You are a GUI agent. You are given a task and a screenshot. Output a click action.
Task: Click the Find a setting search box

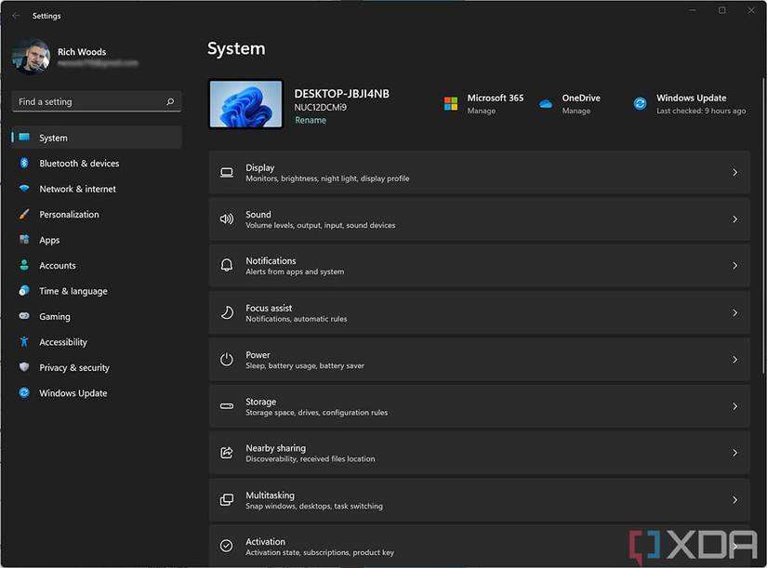pyautogui.click(x=91, y=102)
